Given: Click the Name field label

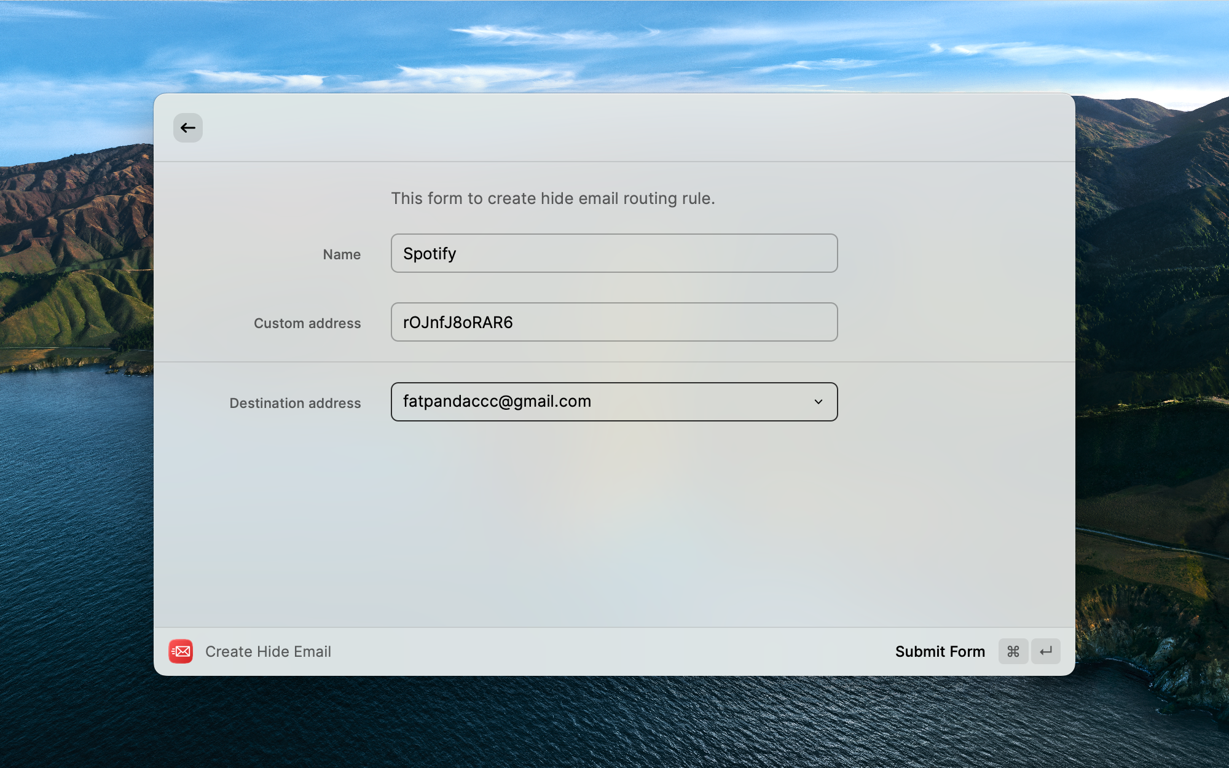Looking at the screenshot, I should (342, 254).
